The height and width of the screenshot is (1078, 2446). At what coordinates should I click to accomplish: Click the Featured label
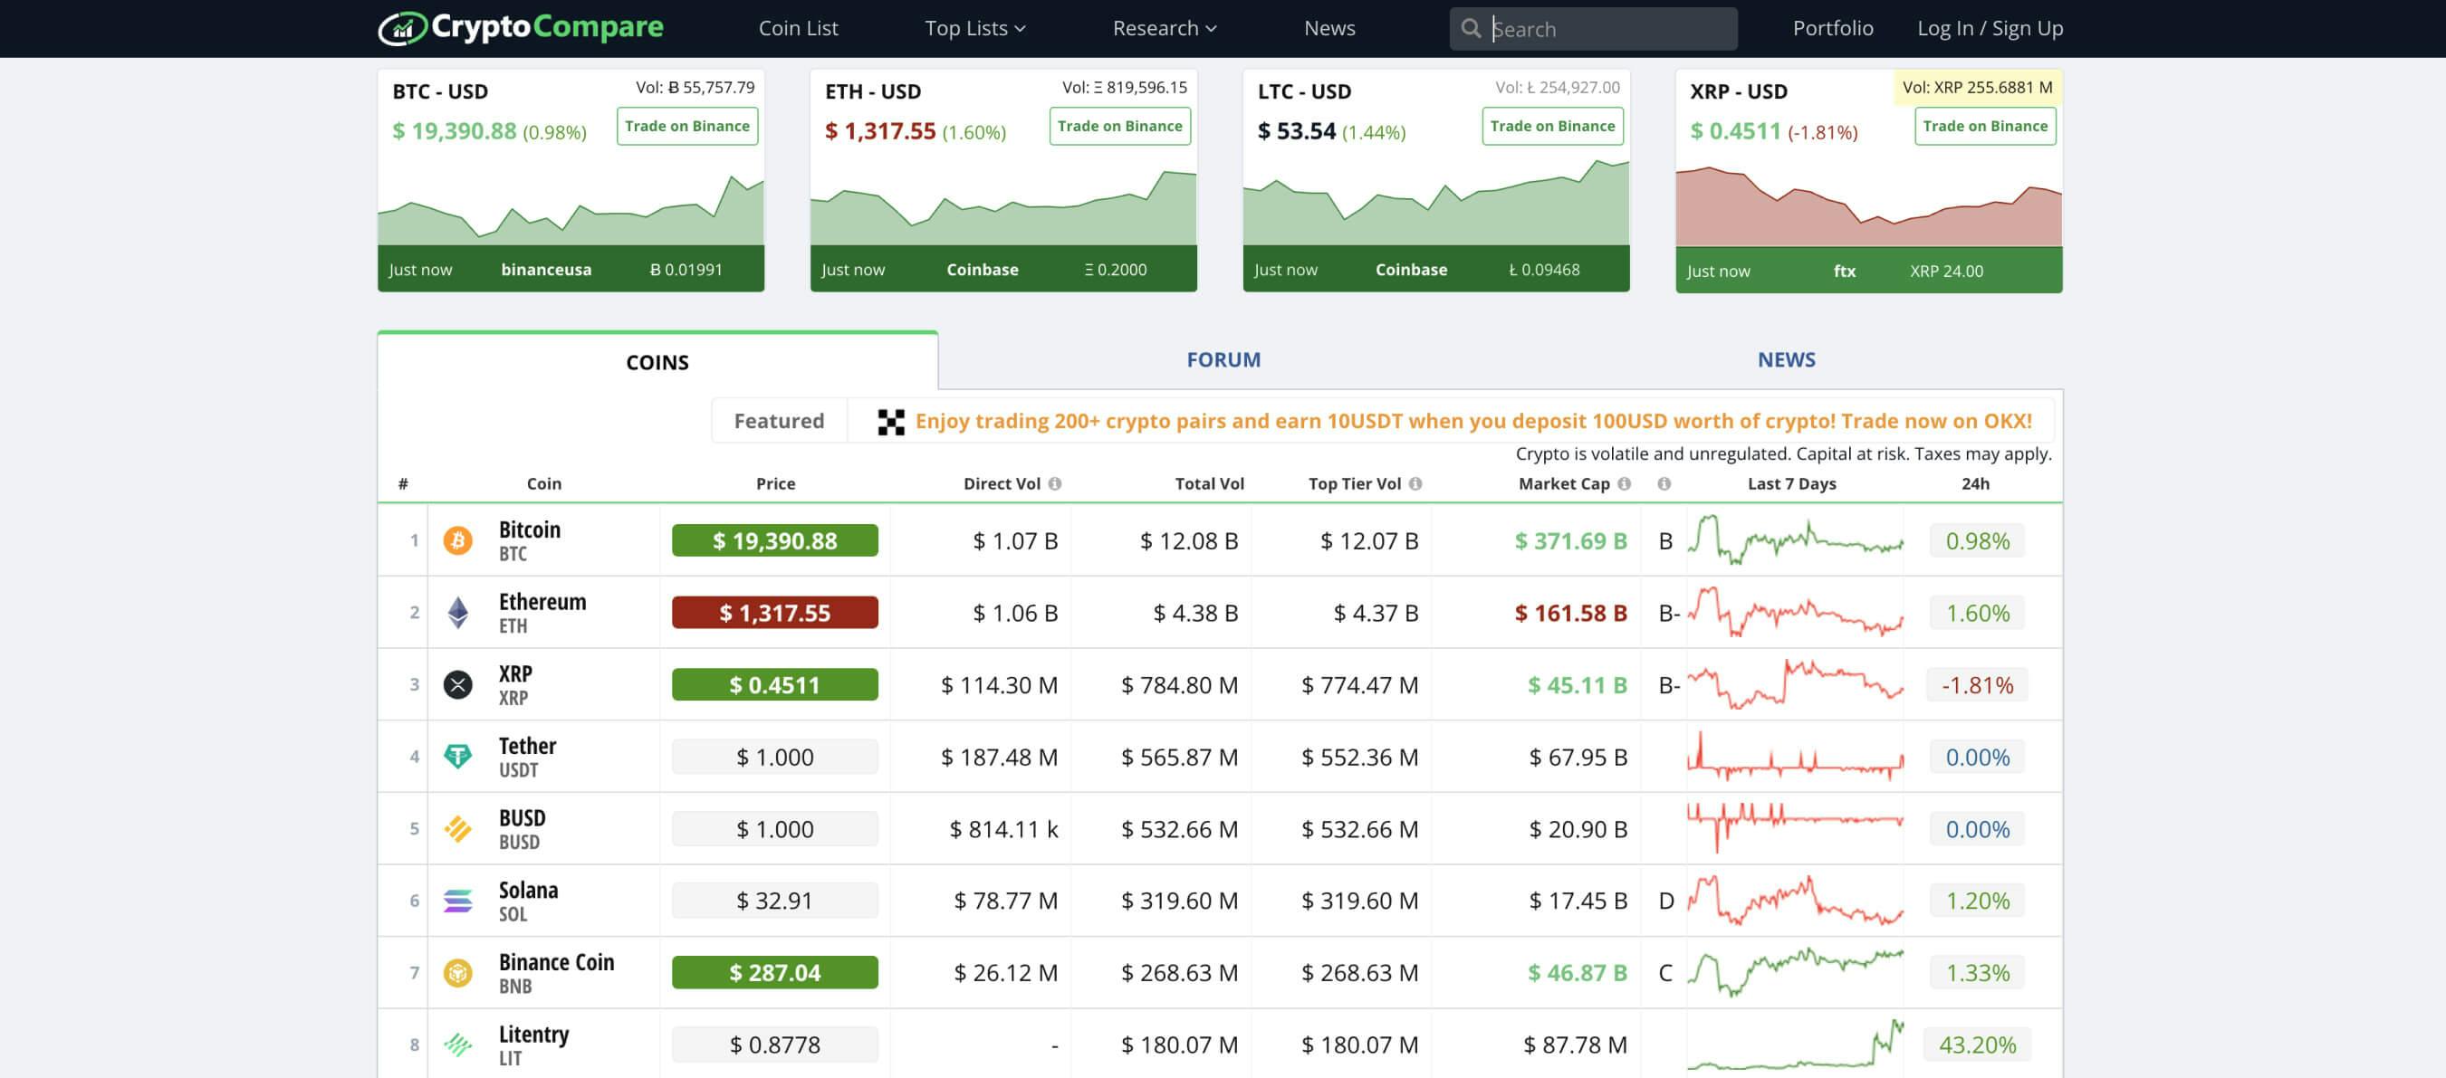779,421
